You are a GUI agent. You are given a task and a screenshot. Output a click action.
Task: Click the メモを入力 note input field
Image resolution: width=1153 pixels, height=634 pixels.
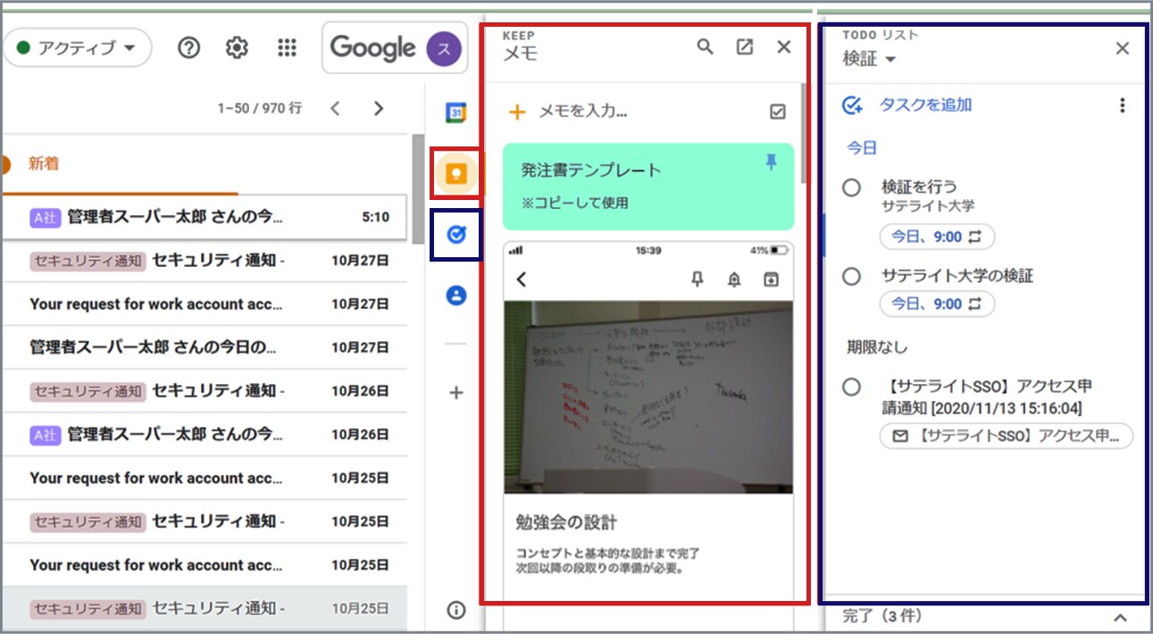[585, 111]
